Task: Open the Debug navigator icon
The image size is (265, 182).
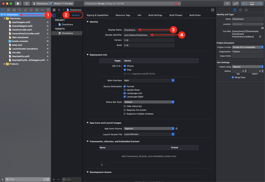Action: (x=37, y=10)
